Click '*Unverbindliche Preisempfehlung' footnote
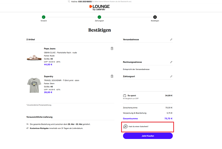Image resolution: width=222 pixels, height=149 pixels. tap(39, 105)
